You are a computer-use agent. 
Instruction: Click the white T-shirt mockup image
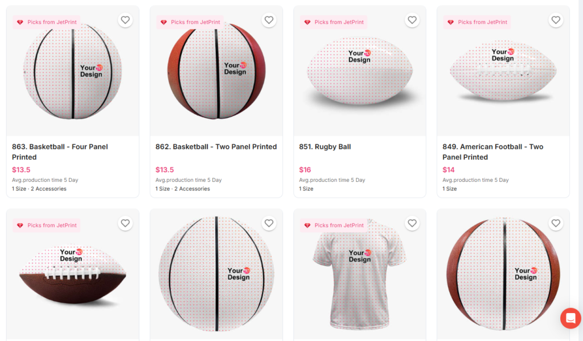tap(359, 273)
